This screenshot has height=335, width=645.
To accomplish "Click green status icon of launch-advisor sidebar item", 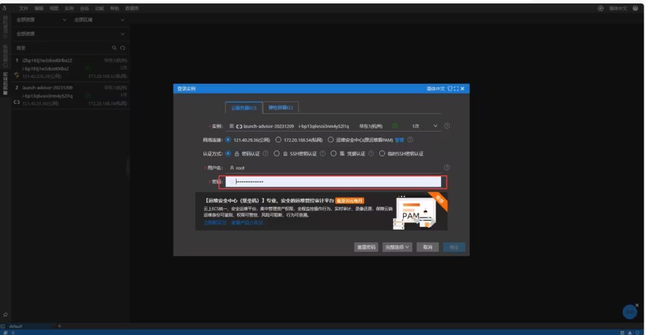I will [x=87, y=95].
